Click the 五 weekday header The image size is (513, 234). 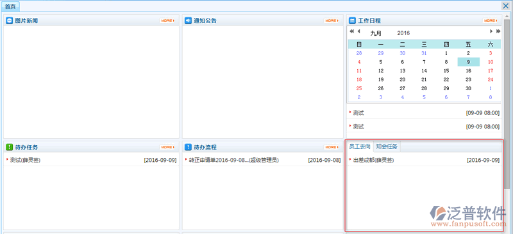pos(468,44)
